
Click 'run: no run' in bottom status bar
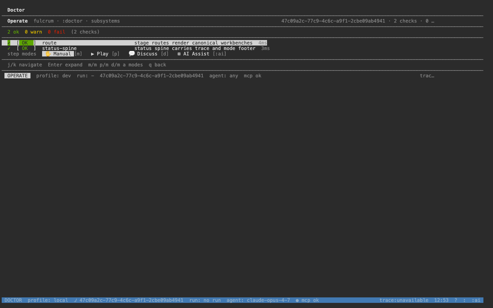(x=205, y=300)
